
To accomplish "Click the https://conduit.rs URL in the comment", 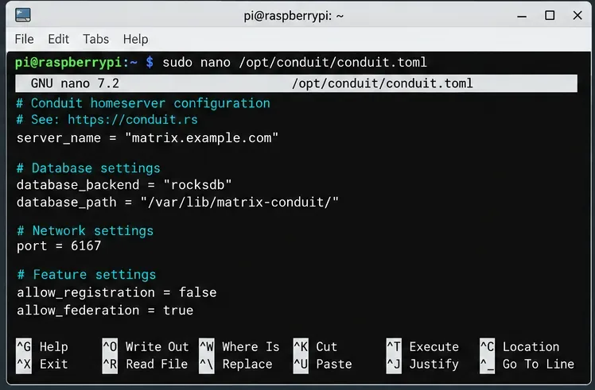I will tap(133, 119).
